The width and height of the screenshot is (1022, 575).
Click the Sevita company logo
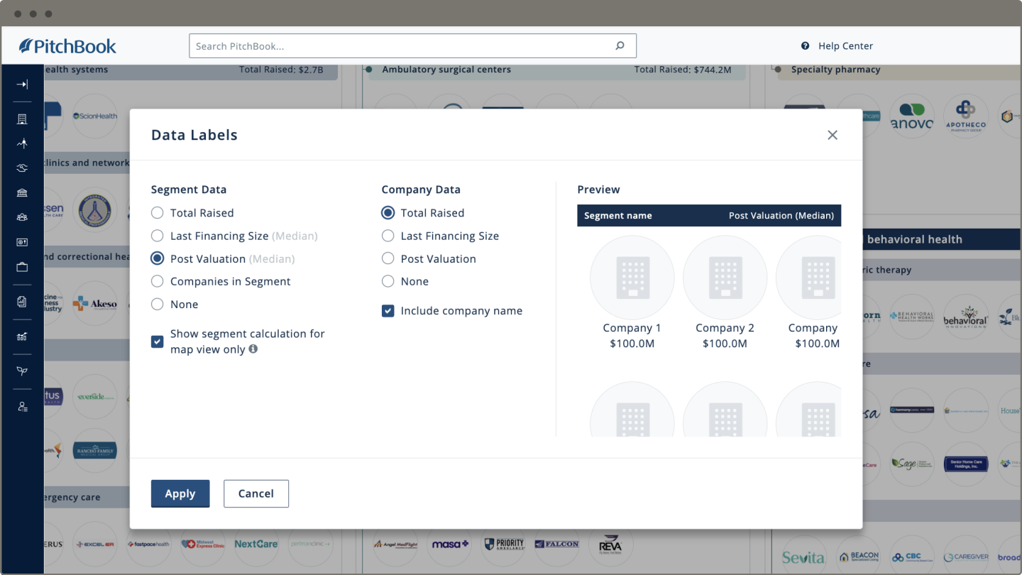(804, 557)
